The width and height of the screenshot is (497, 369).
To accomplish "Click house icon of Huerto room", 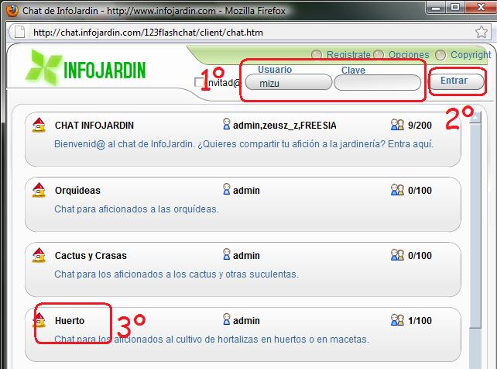I will click(39, 320).
